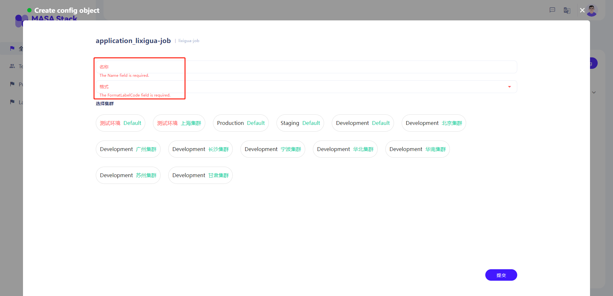Viewport: 613px width, 296px height.
Task: Select the Development 苏州集群 cluster
Action: tap(128, 175)
